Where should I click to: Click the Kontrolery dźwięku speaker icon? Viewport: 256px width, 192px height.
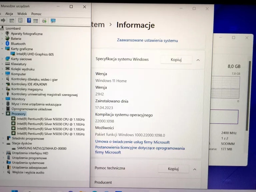pyautogui.click(x=8, y=79)
